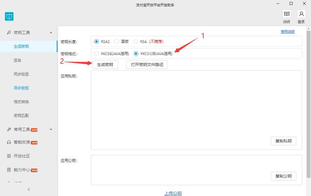Click the 说明 help icon top right
Viewport: 311px width, 196px height.
[287, 14]
